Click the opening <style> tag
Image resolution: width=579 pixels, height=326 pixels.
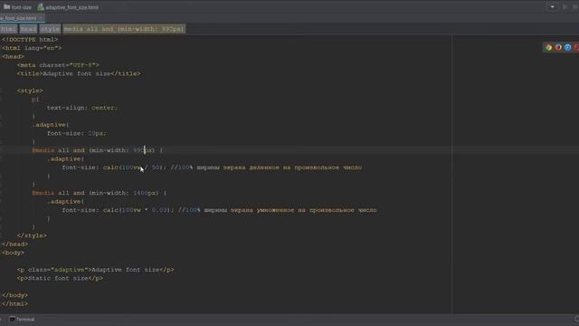click(x=30, y=91)
